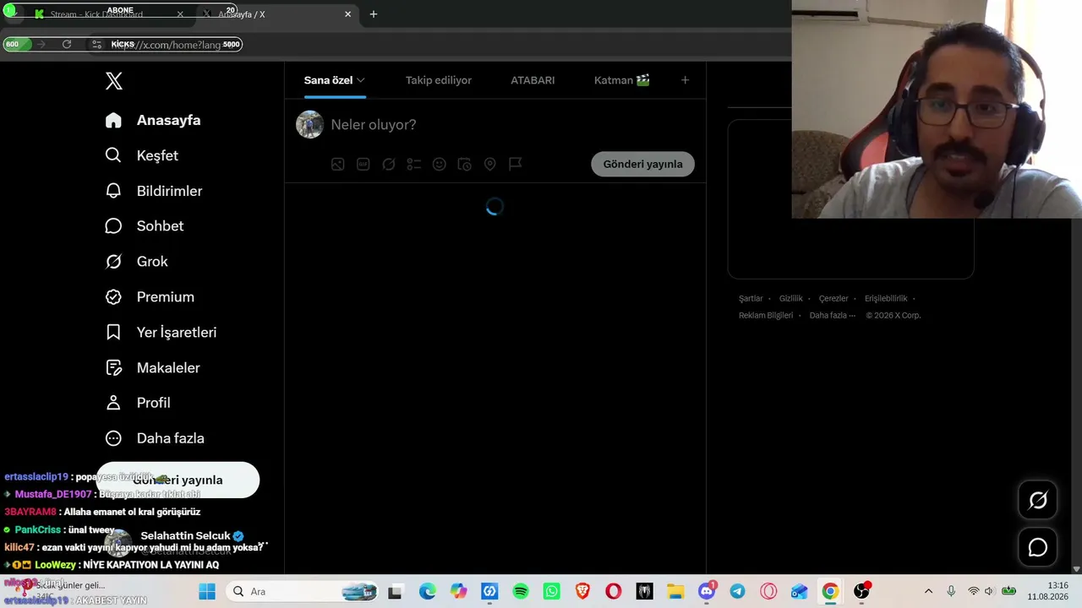Open Telegram from the taskbar
This screenshot has width=1082, height=608.
[x=737, y=591]
